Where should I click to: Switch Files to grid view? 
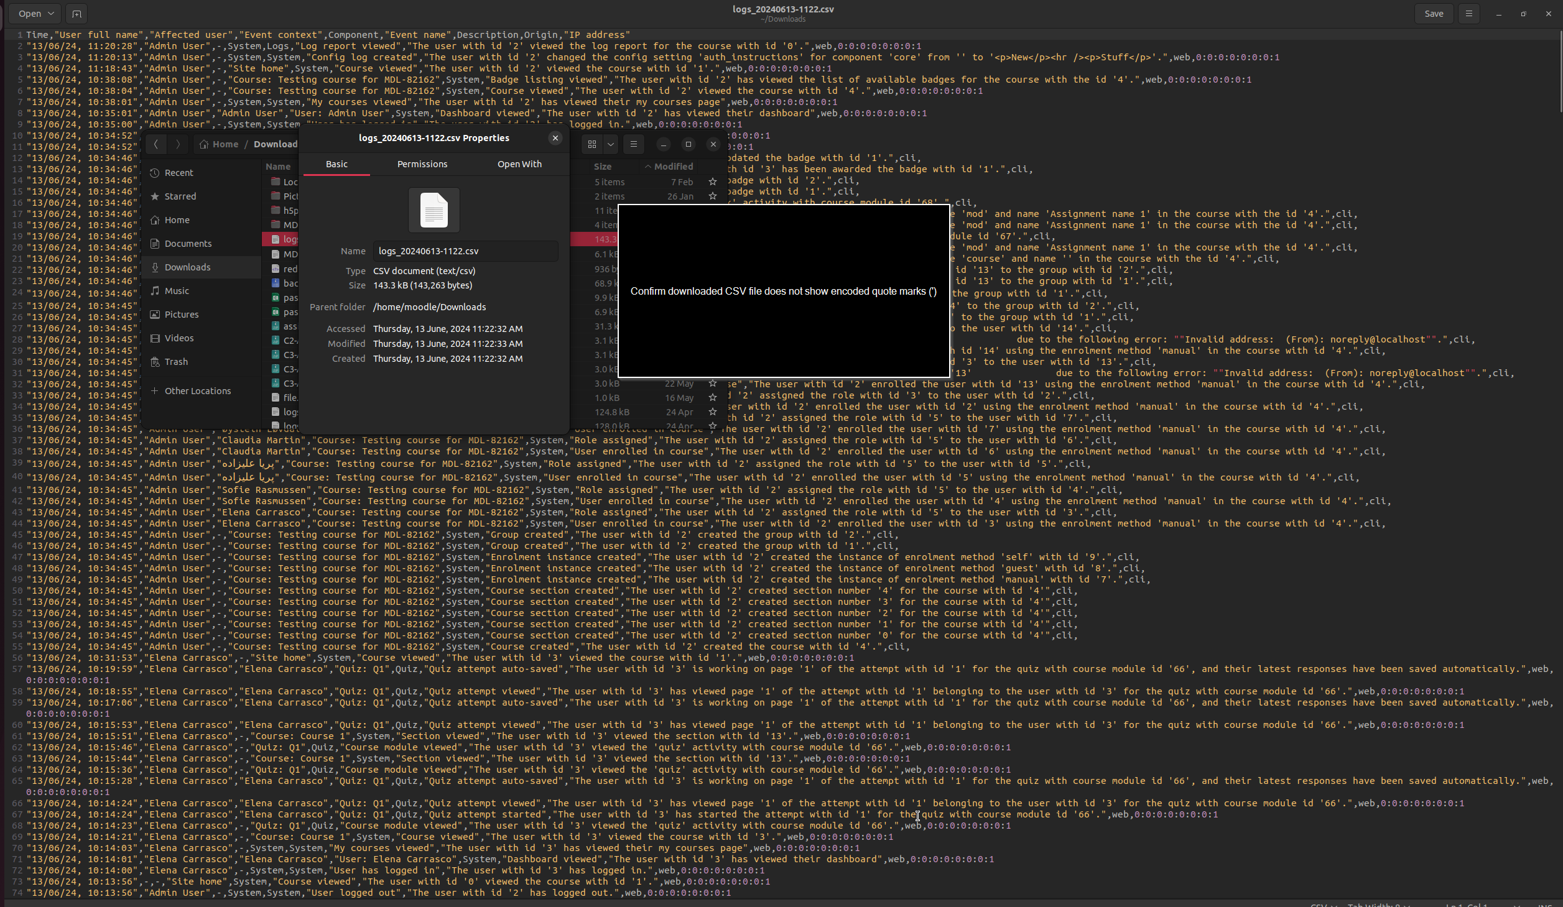pyautogui.click(x=592, y=144)
